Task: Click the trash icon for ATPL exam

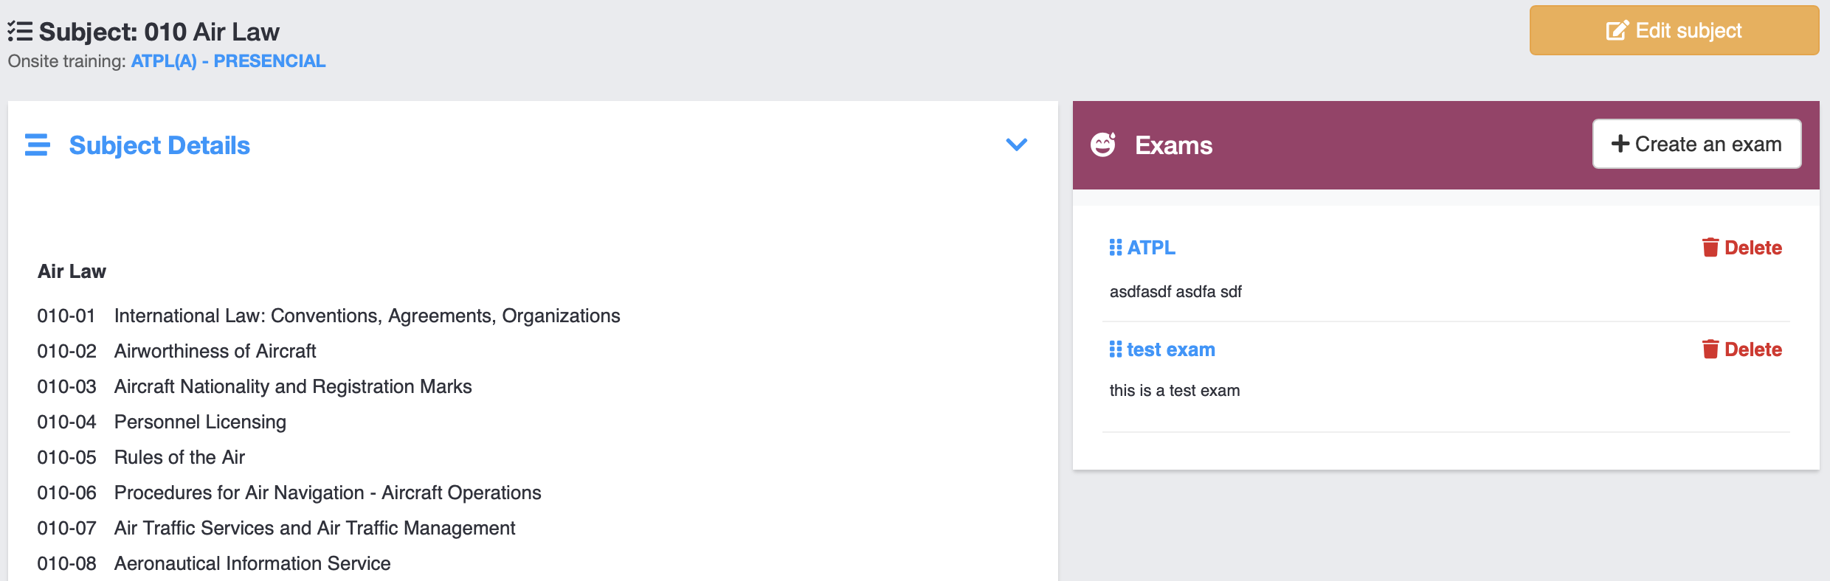Action: (x=1710, y=248)
